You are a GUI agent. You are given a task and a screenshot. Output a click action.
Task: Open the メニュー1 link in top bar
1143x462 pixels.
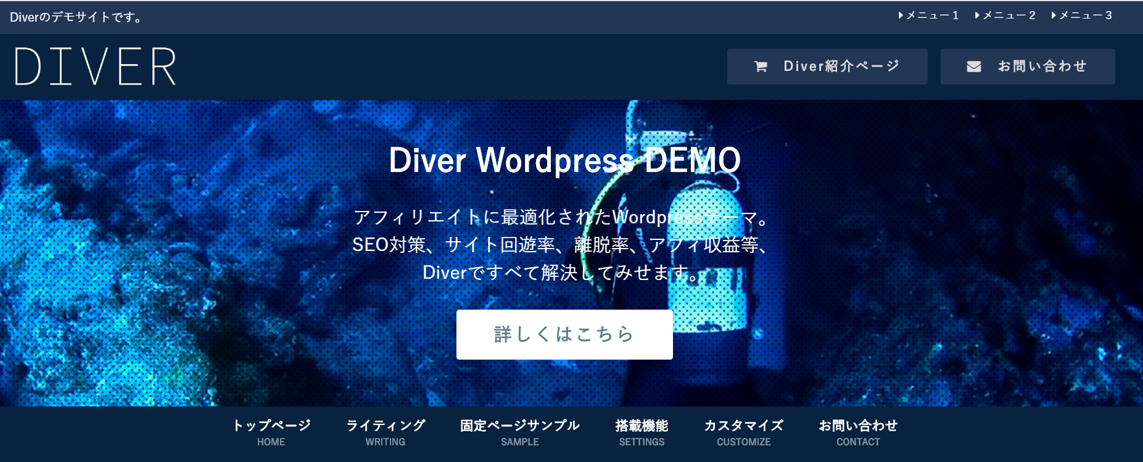(x=932, y=15)
